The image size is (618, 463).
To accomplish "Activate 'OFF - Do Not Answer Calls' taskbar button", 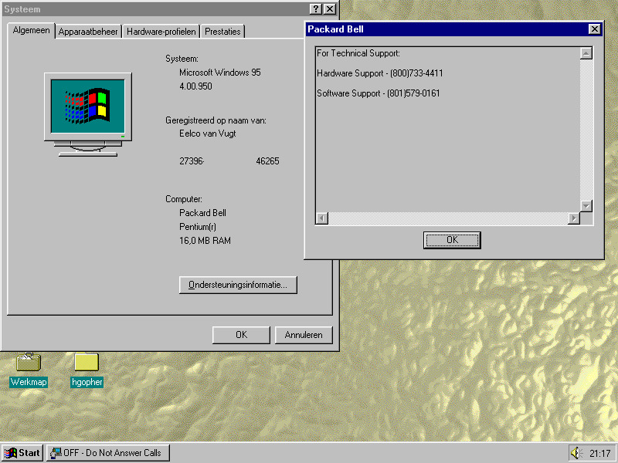I will click(x=107, y=453).
